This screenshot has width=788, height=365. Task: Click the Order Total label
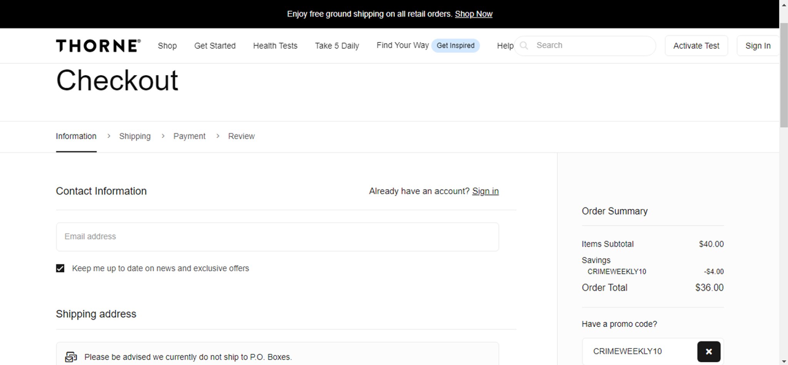coord(604,288)
